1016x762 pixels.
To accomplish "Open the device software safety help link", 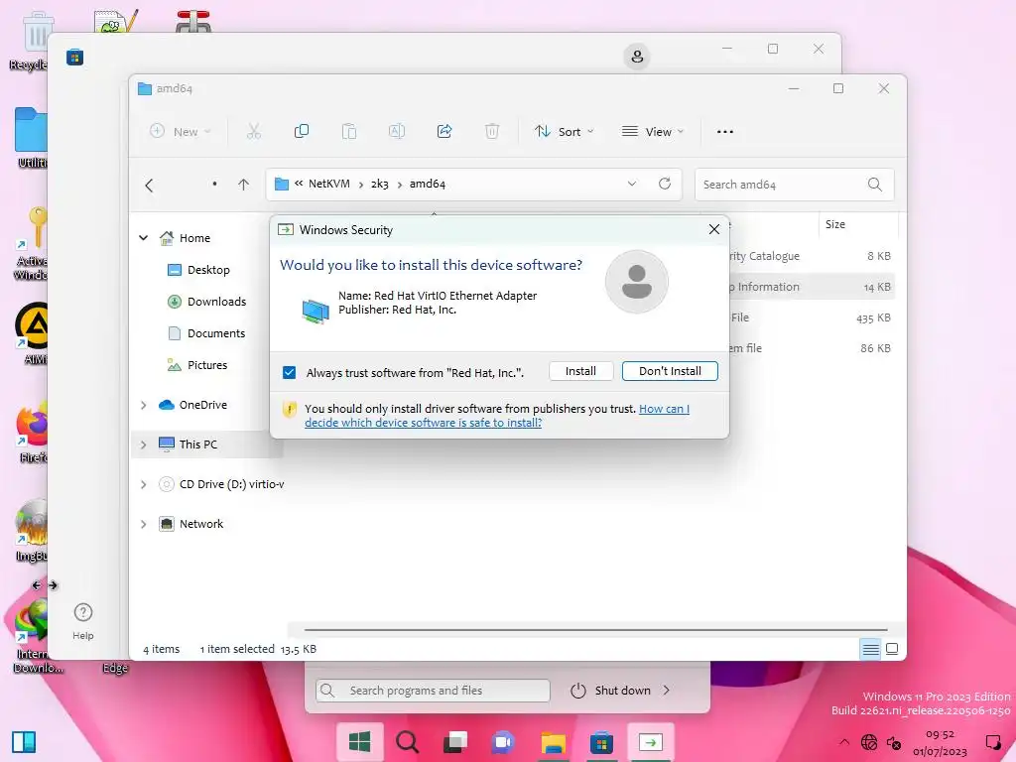I will pyautogui.click(x=497, y=416).
